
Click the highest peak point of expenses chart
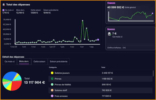point(83,21)
